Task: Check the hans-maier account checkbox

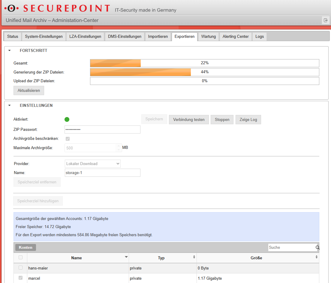Action: click(20, 268)
